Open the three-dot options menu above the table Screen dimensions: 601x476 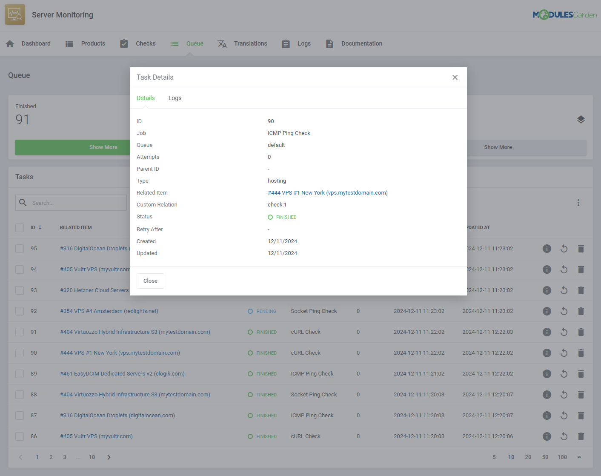point(578,203)
